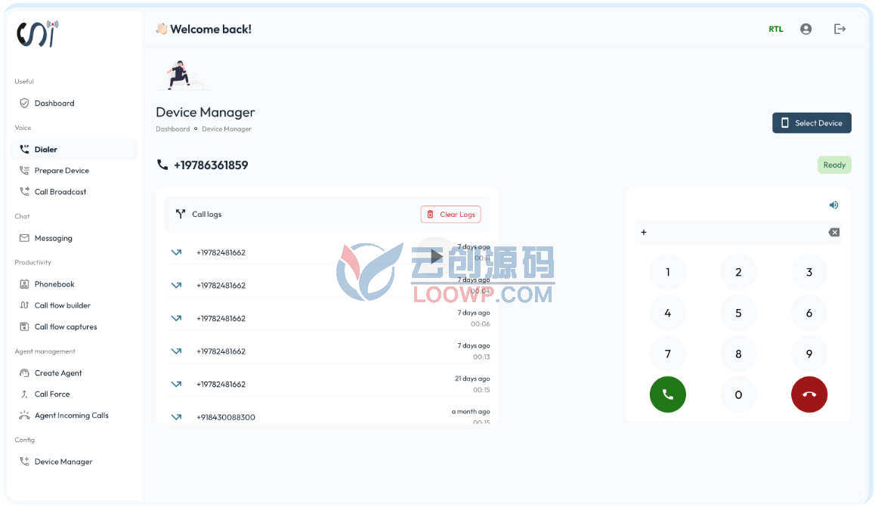Click the dial number input field
875x507 pixels.
(x=732, y=233)
